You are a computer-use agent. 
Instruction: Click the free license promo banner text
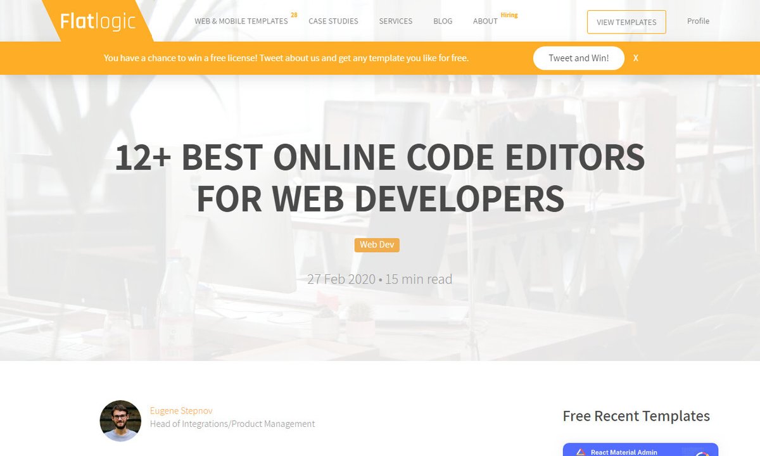click(x=286, y=58)
